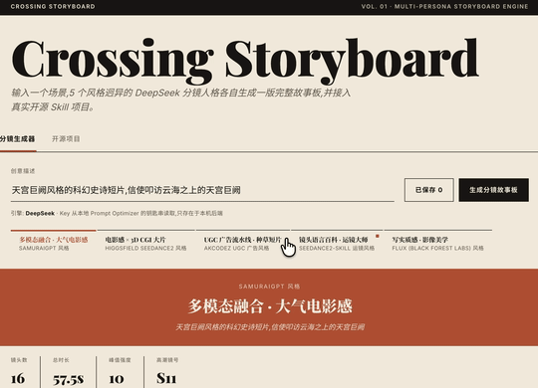The image size is (538, 388).
Task: Click the CROSSING STORYBOARD header logo text
Action: pos(53,7)
